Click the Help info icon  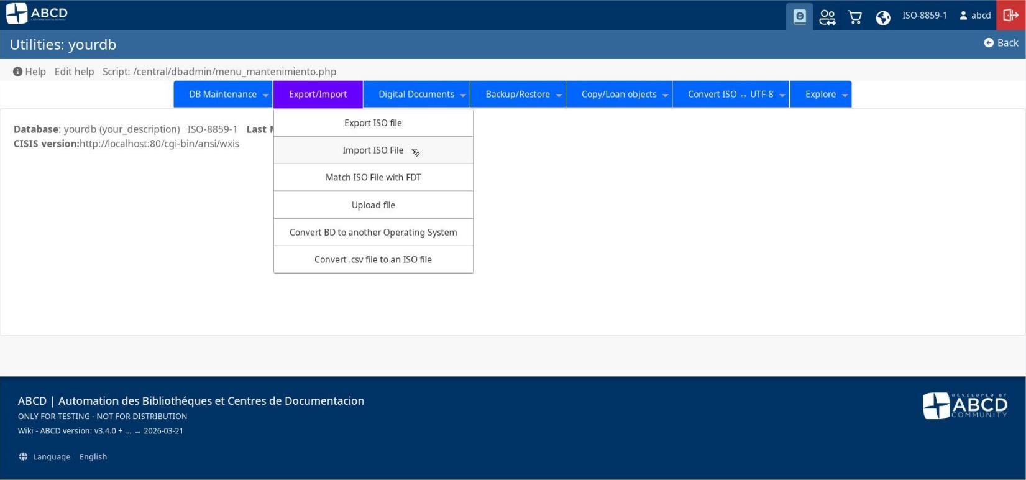[17, 72]
